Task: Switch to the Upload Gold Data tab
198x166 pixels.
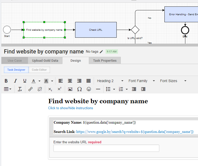Action: 45,61
